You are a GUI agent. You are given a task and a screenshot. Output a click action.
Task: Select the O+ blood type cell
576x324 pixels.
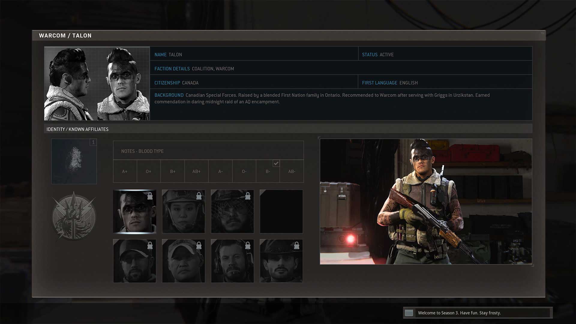tap(148, 171)
